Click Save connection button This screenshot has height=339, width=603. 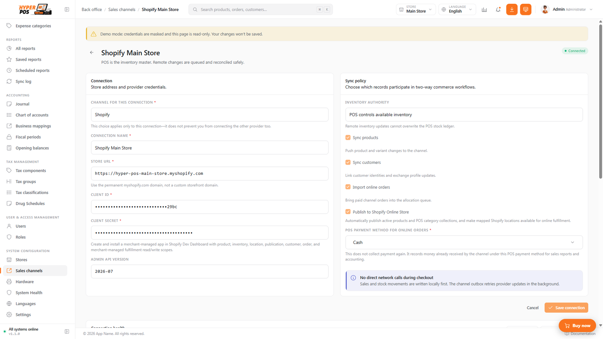566,308
